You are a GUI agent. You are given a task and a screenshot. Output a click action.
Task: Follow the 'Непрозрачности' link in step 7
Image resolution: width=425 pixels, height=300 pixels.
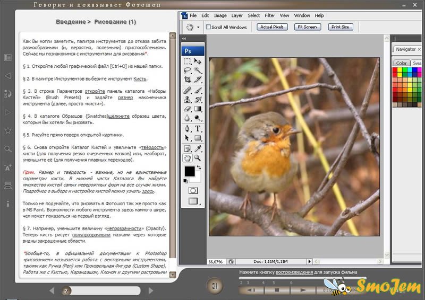click(x=124, y=228)
